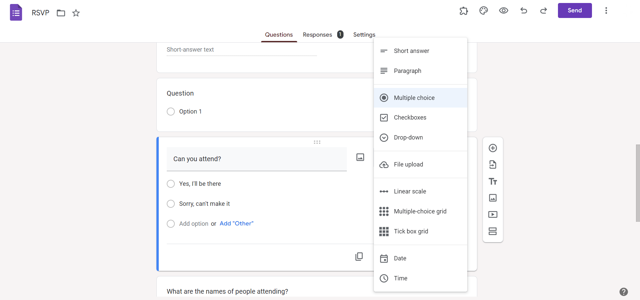Click the Add "Other" link
640x300 pixels.
click(236, 223)
